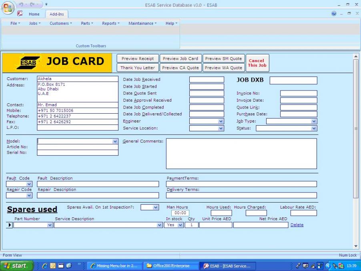361x271 pixels.
Task: Open the Part Number dropdown
Action: [50, 225]
